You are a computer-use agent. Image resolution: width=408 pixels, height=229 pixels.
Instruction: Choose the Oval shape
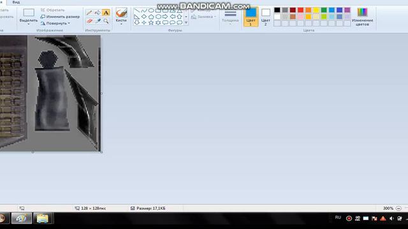(151, 11)
